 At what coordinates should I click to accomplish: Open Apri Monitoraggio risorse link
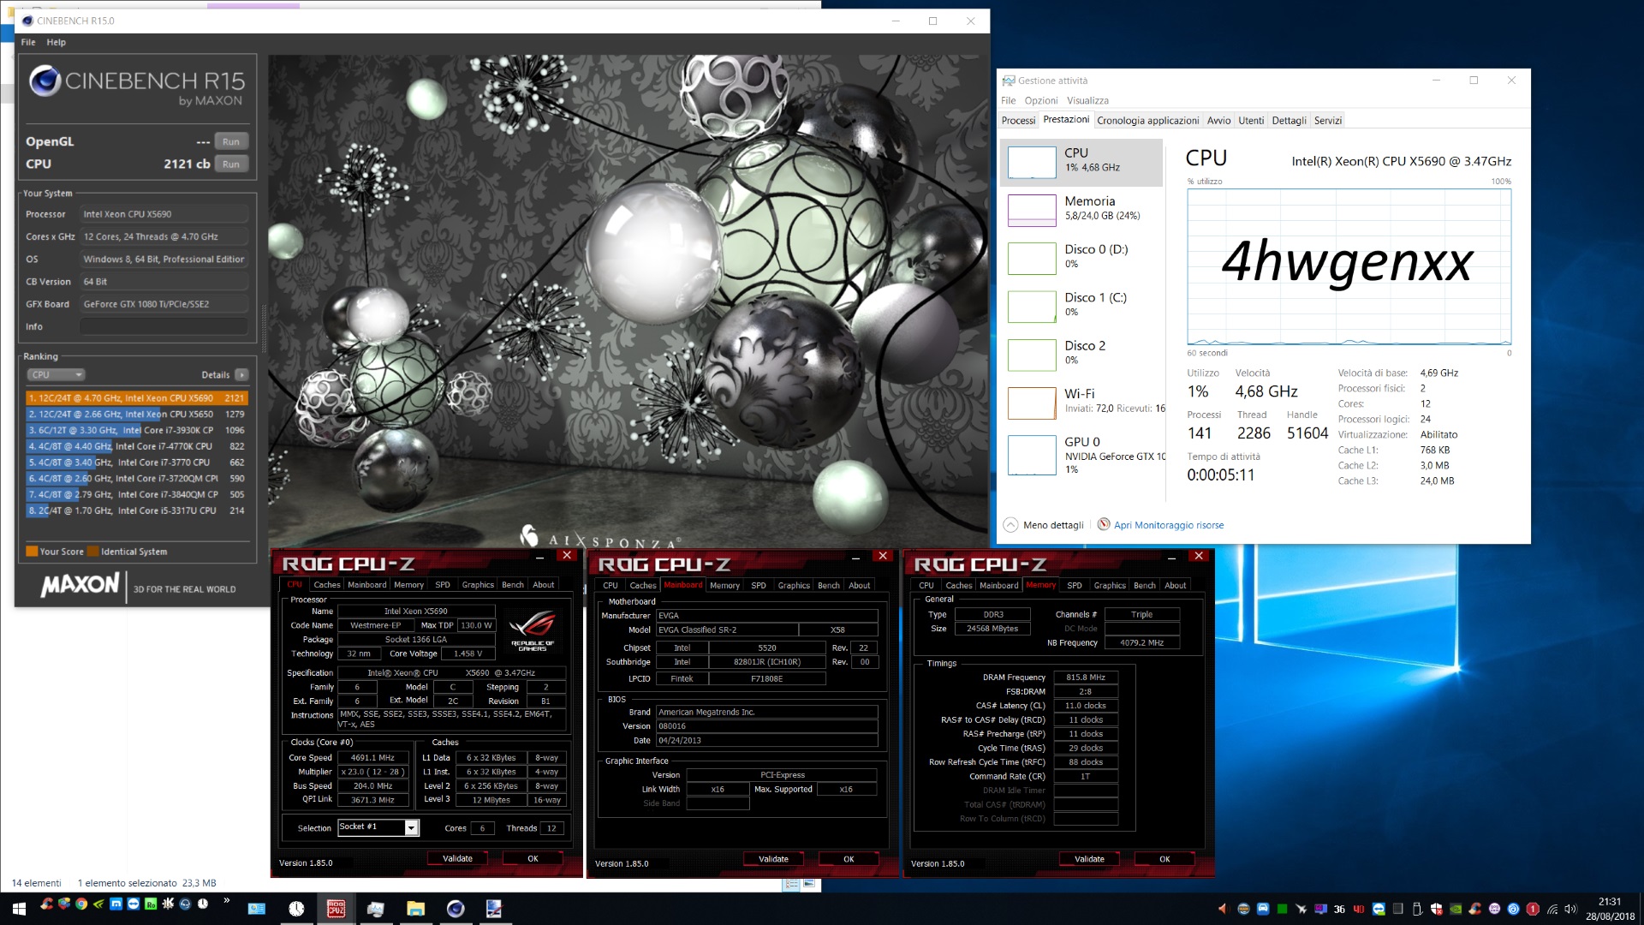[1169, 525]
